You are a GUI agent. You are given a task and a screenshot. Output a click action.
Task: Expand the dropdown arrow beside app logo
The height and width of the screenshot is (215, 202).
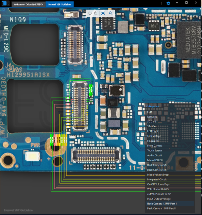(x=8, y=4)
